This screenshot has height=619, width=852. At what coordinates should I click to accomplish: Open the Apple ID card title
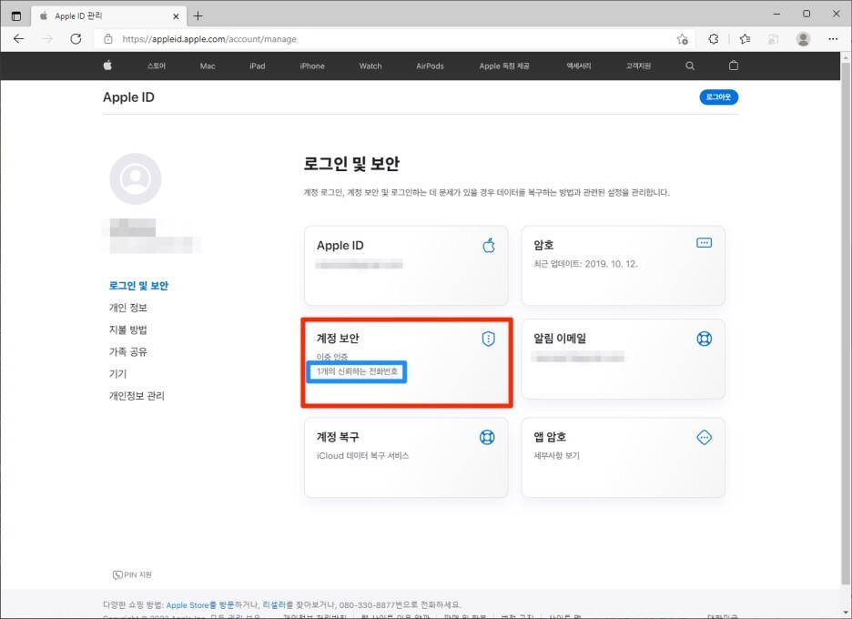pyautogui.click(x=340, y=245)
